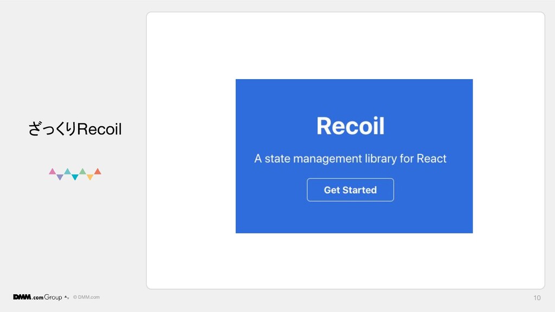
Task: Click the word React in the banner subtitle
Action: pyautogui.click(x=431, y=159)
